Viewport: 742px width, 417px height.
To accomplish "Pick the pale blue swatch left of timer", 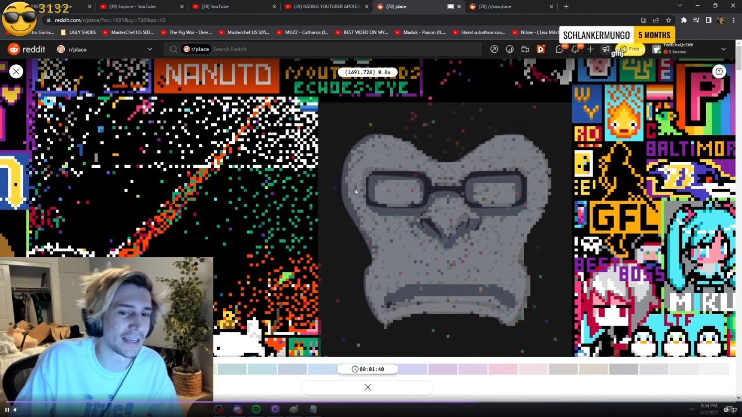I will point(322,369).
